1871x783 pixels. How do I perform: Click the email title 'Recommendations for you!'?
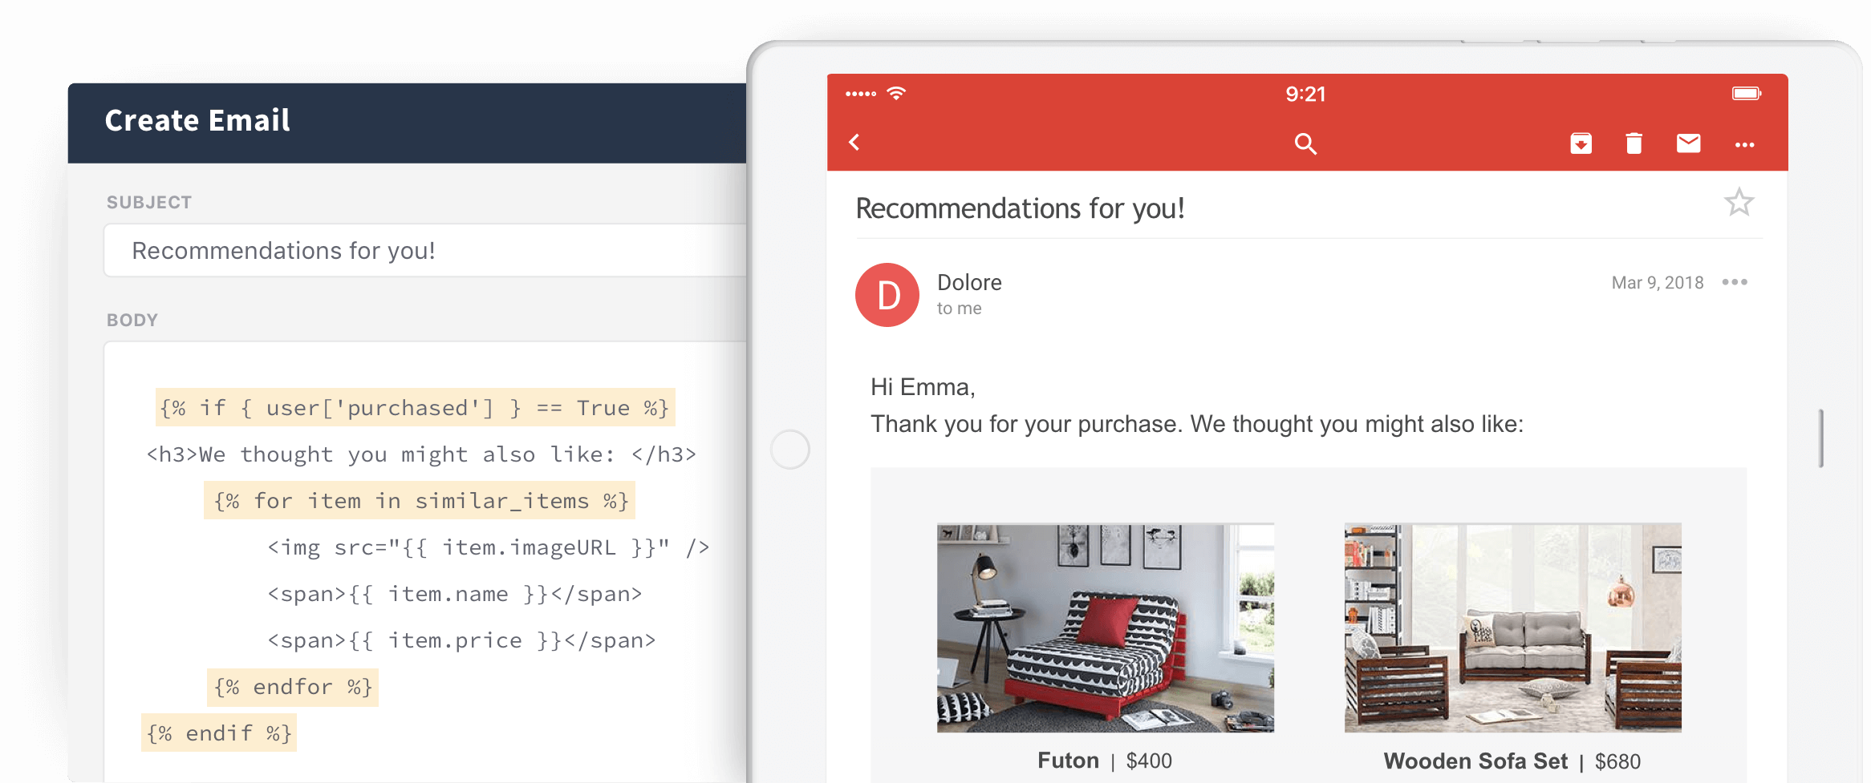pyautogui.click(x=1020, y=208)
